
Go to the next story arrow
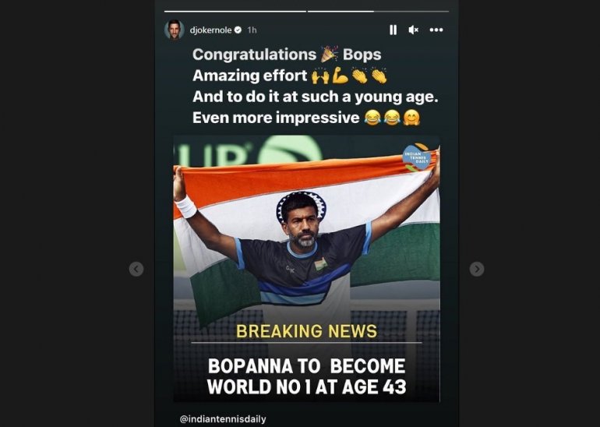[x=477, y=269]
